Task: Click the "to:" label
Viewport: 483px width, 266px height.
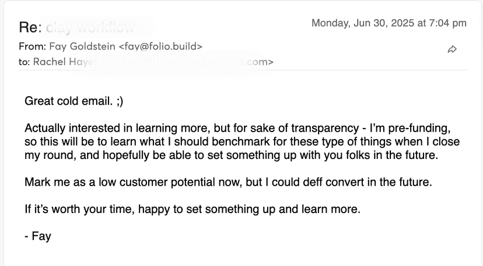Action: [24, 61]
